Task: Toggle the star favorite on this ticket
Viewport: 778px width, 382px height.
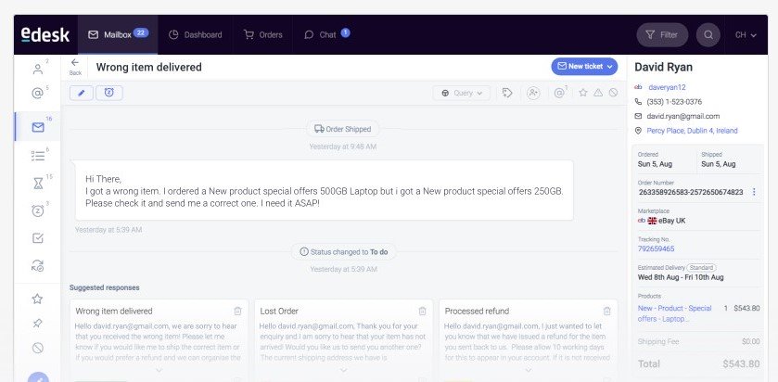Action: [583, 93]
